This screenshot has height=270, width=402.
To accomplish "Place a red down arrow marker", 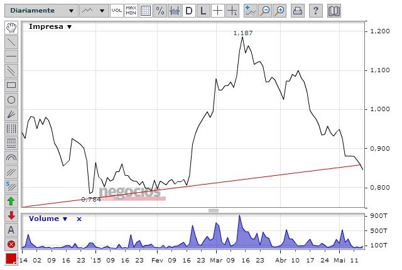I will click(11, 215).
